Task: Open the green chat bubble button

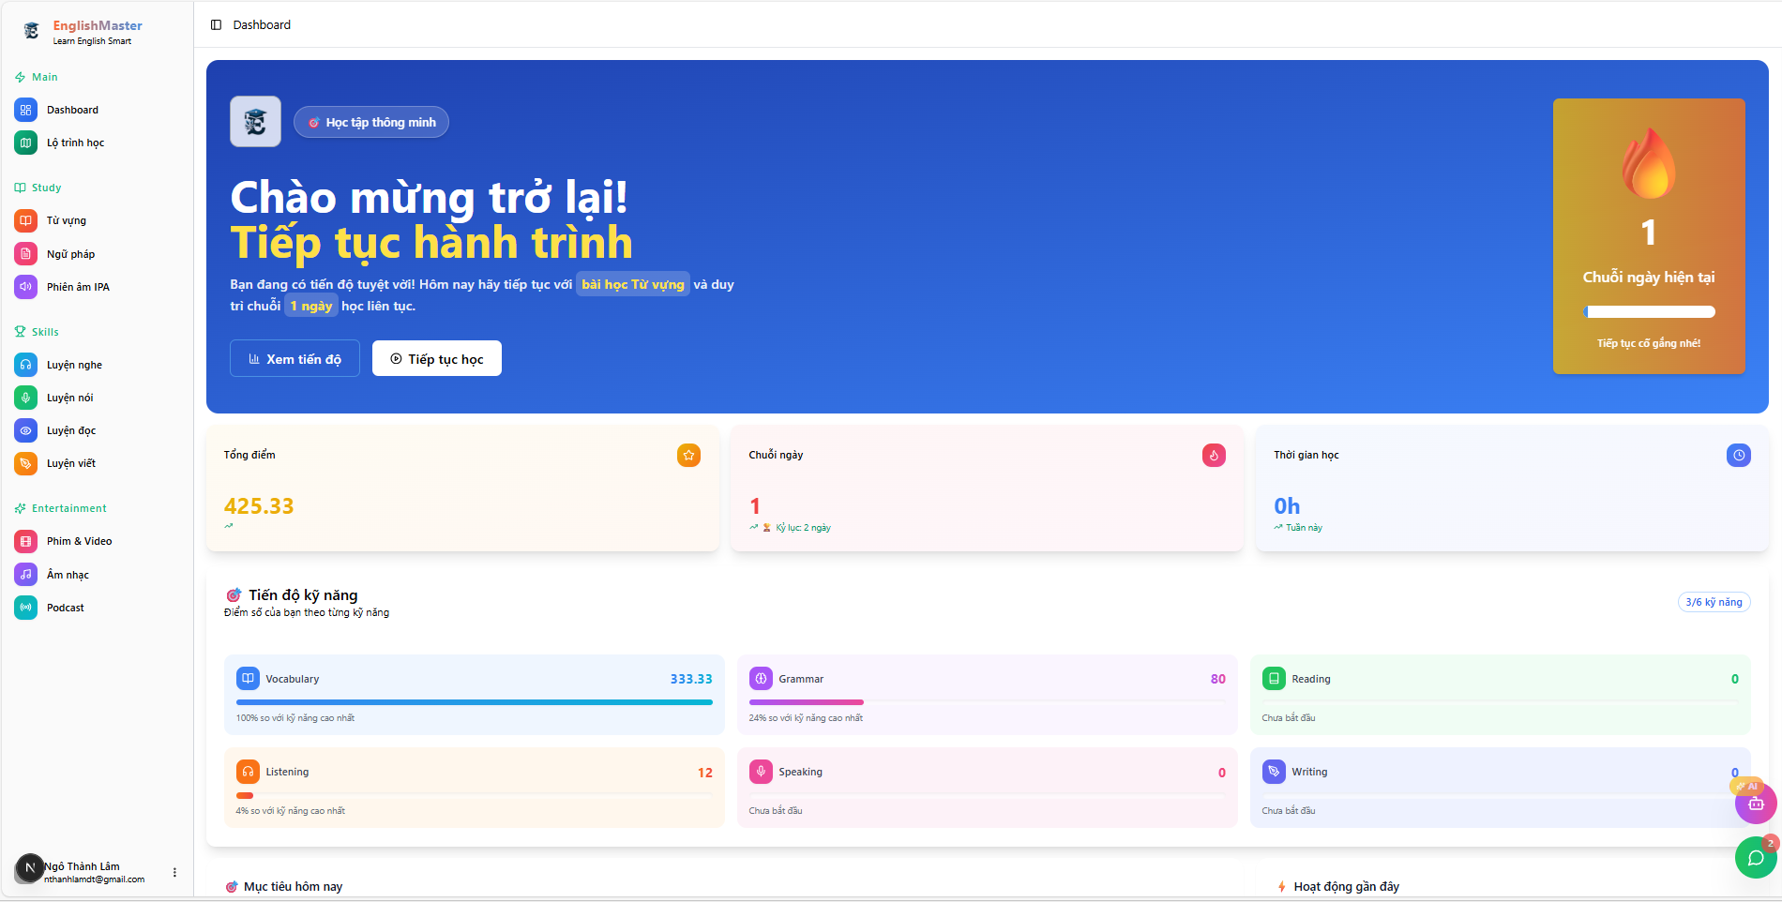Action: pos(1756,857)
